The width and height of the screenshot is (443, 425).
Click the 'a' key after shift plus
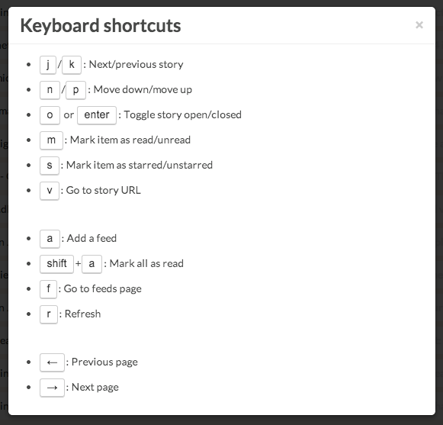pyautogui.click(x=91, y=264)
